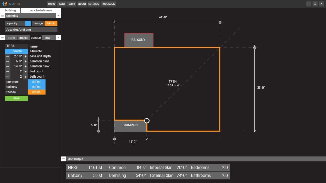Increase the common dim1 value
Image resolution: width=326 pixels, height=183 pixels.
[25, 61]
